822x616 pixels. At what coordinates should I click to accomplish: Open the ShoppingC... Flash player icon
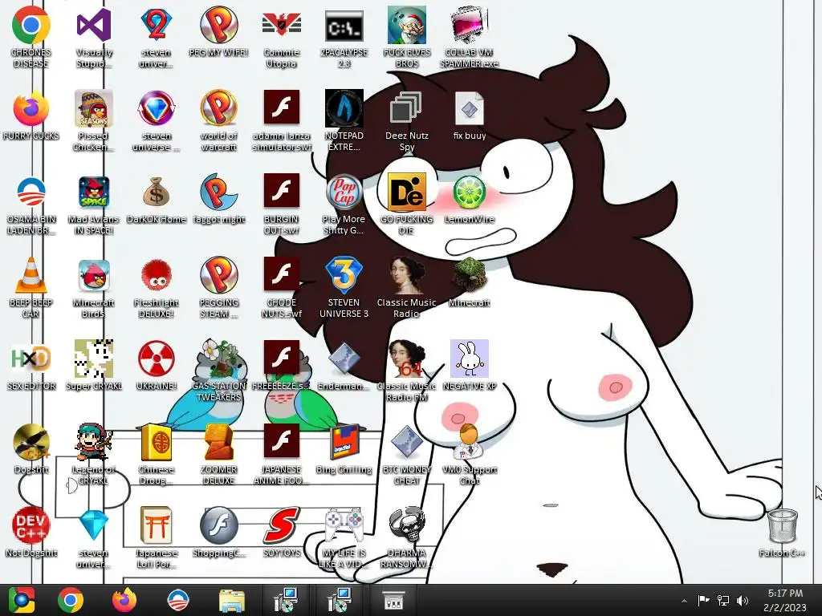coord(218,525)
